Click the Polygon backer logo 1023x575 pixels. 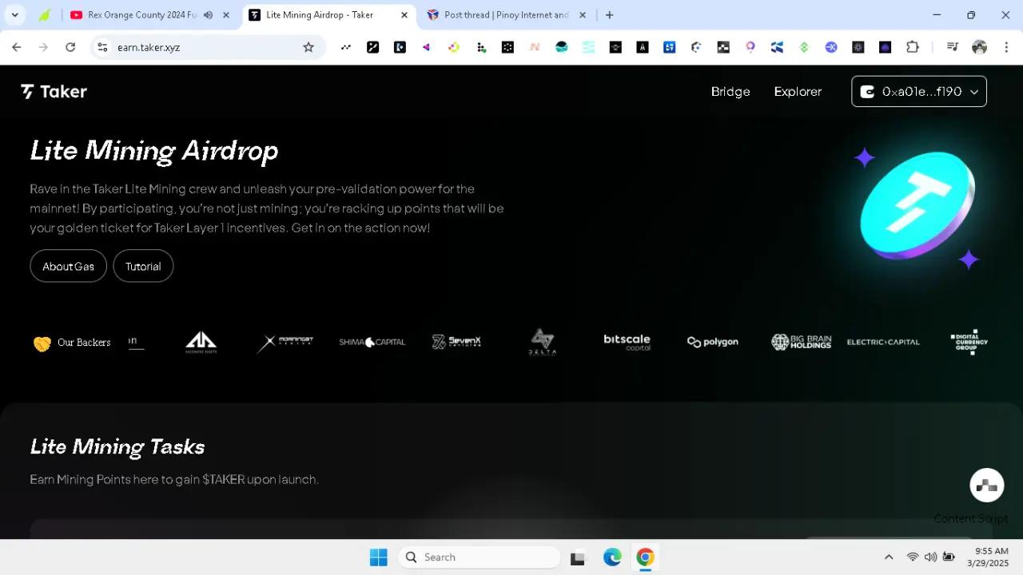pyautogui.click(x=713, y=342)
